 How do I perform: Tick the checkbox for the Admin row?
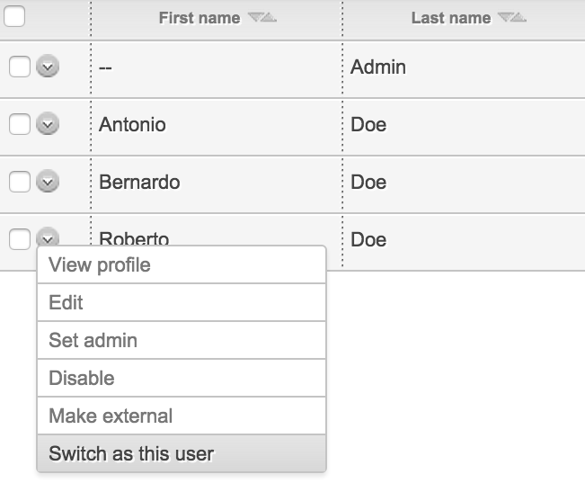click(20, 67)
